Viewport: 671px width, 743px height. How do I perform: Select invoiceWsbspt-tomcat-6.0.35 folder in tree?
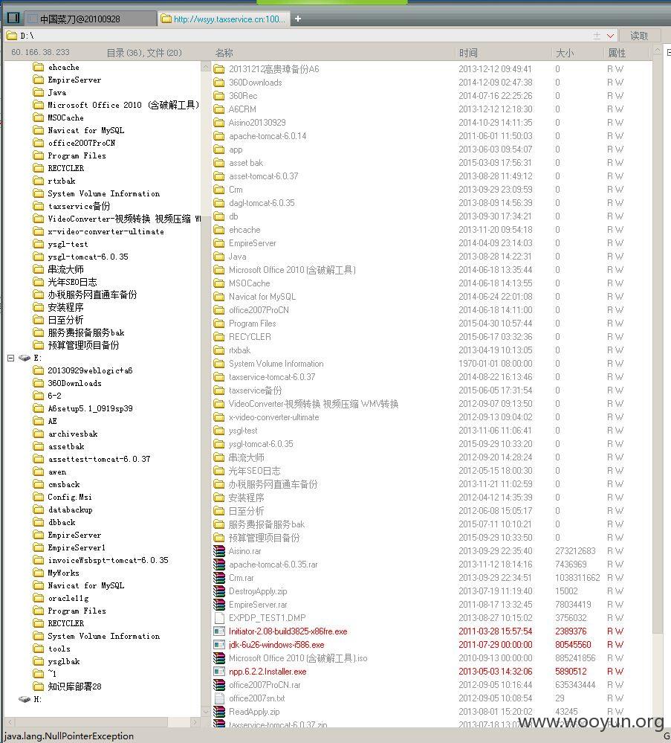[108, 560]
